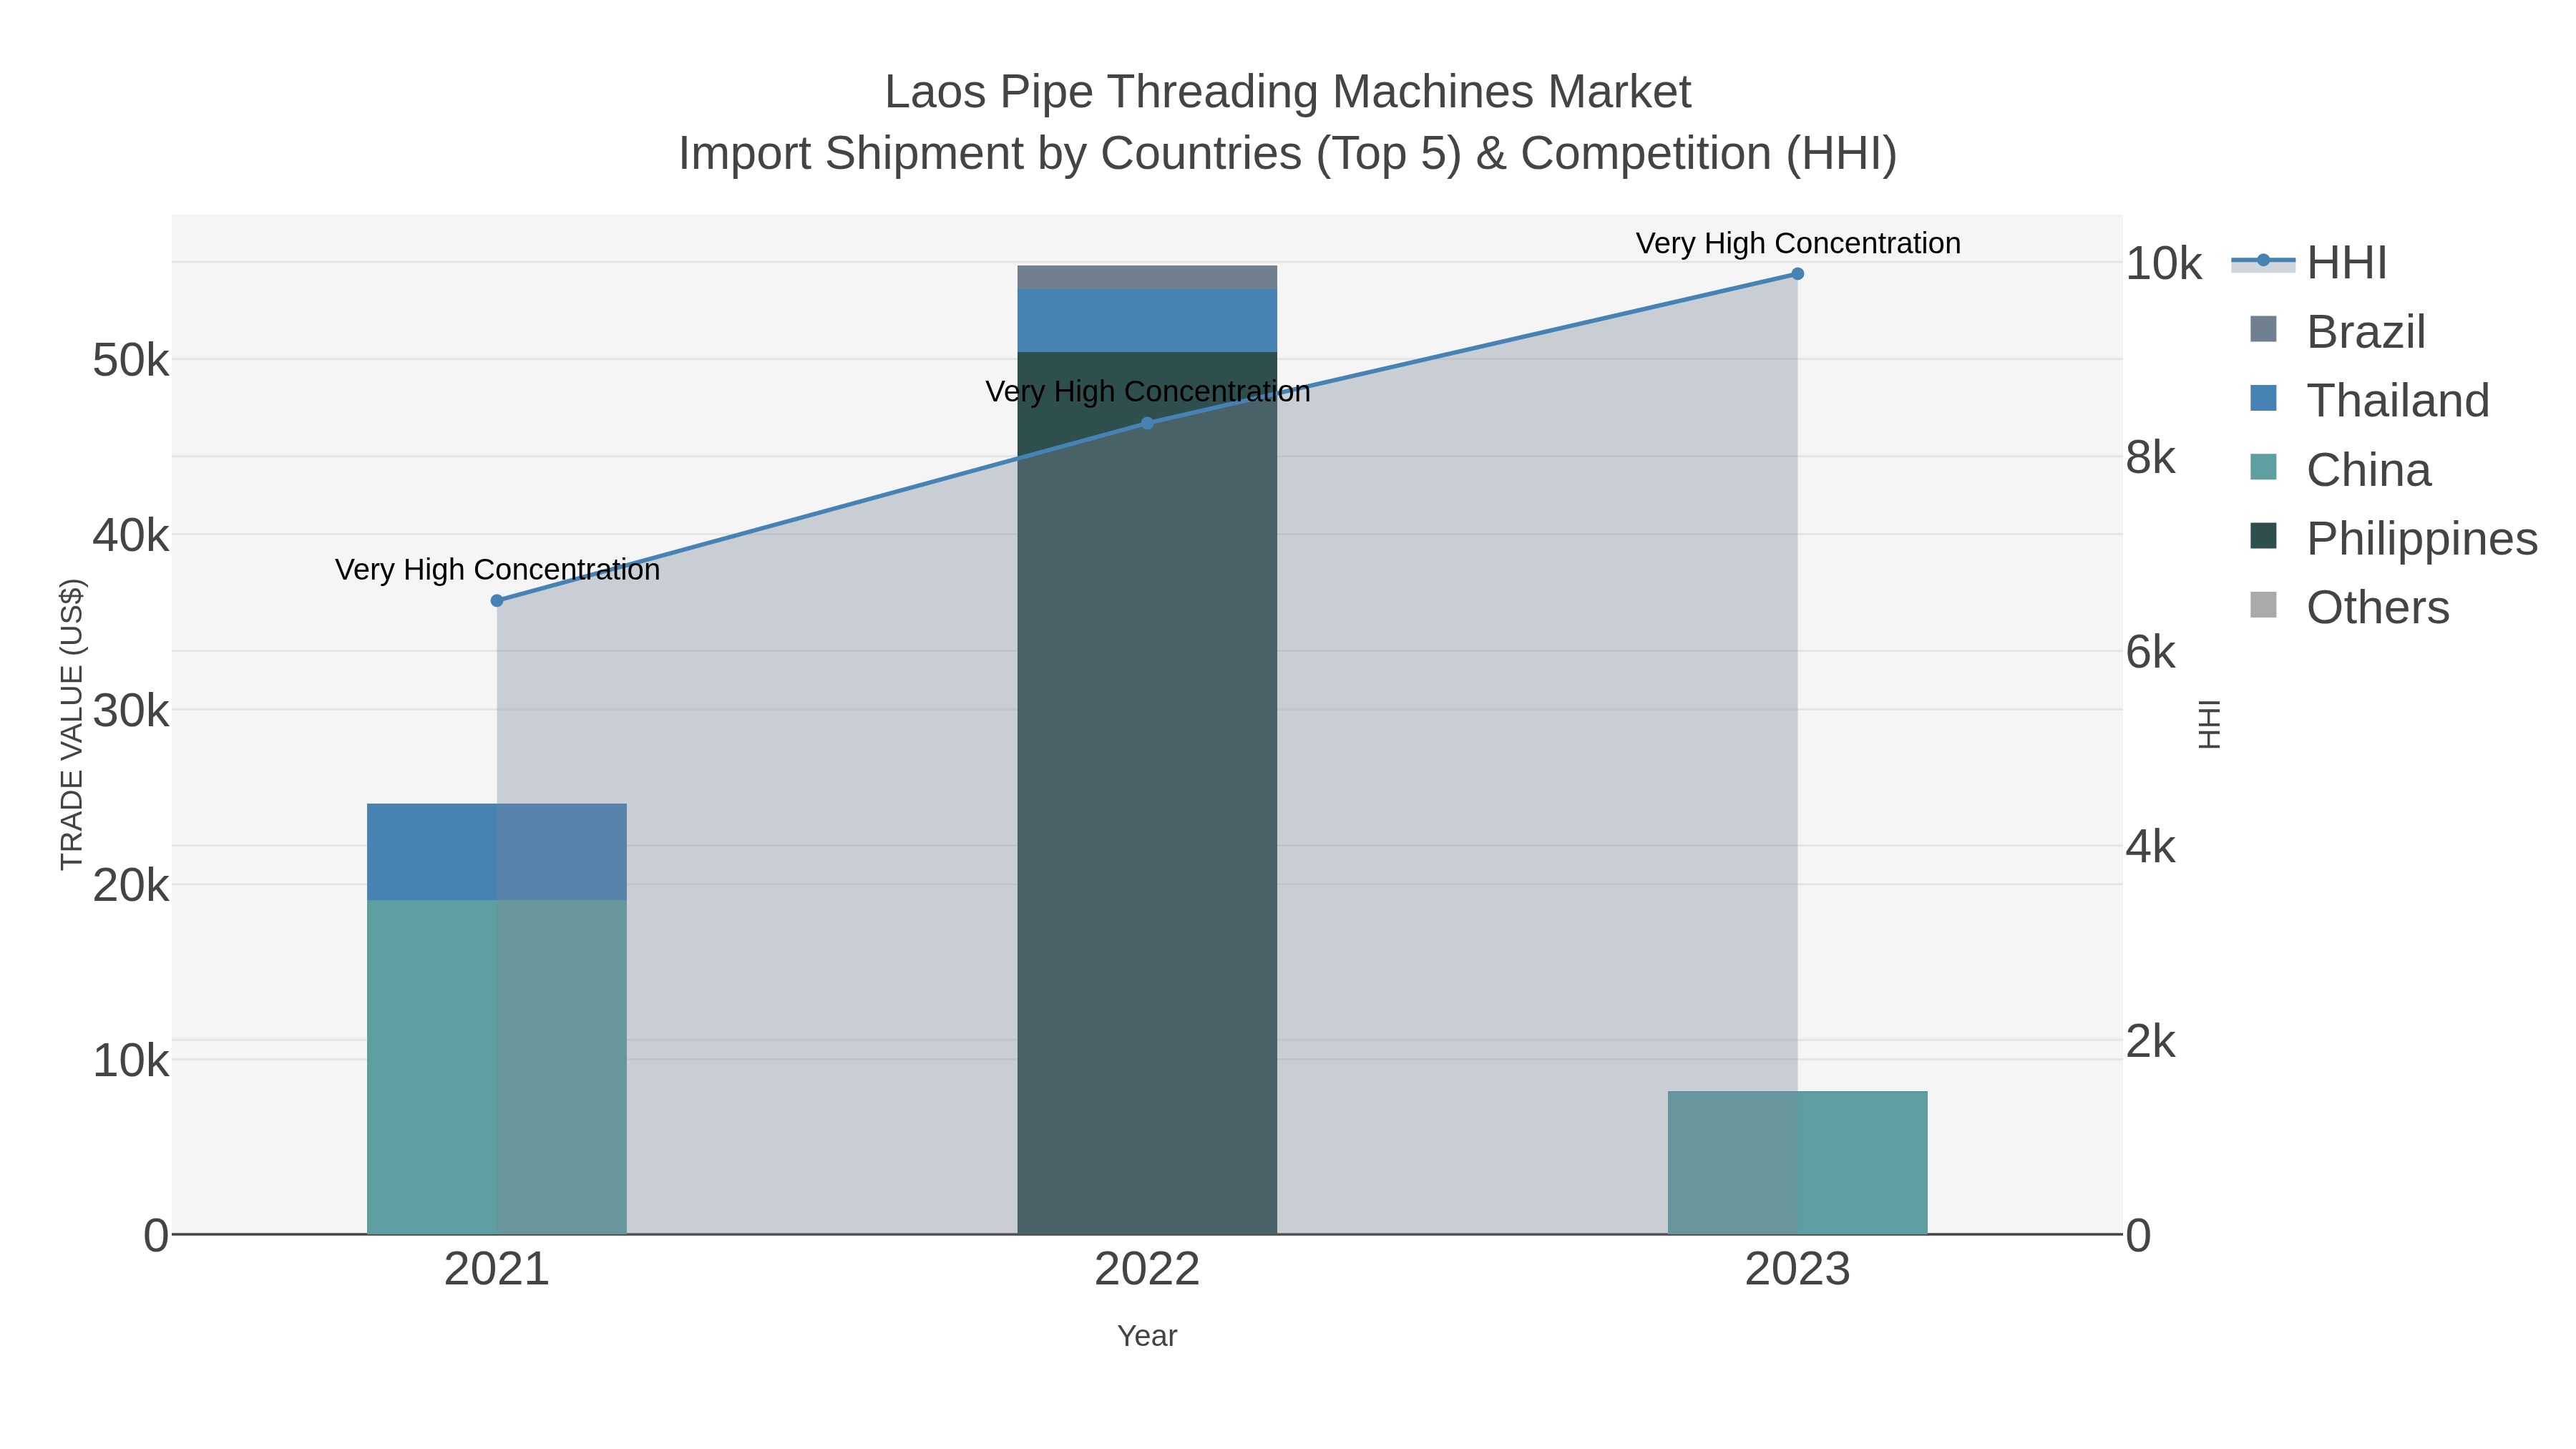Click the 2022 Thailand bar segment
The width and height of the screenshot is (2576, 1449).
pyautogui.click(x=1147, y=321)
